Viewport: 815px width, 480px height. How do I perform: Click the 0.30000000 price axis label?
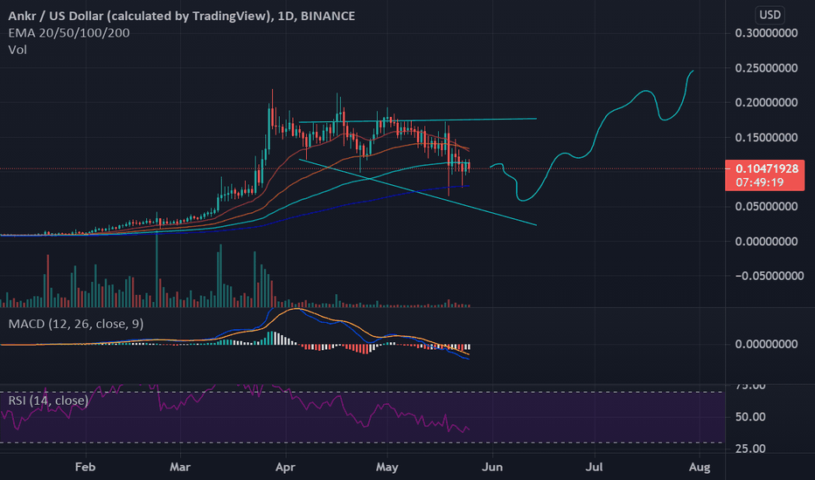click(766, 33)
